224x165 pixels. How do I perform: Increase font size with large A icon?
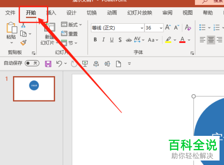tap(168, 27)
